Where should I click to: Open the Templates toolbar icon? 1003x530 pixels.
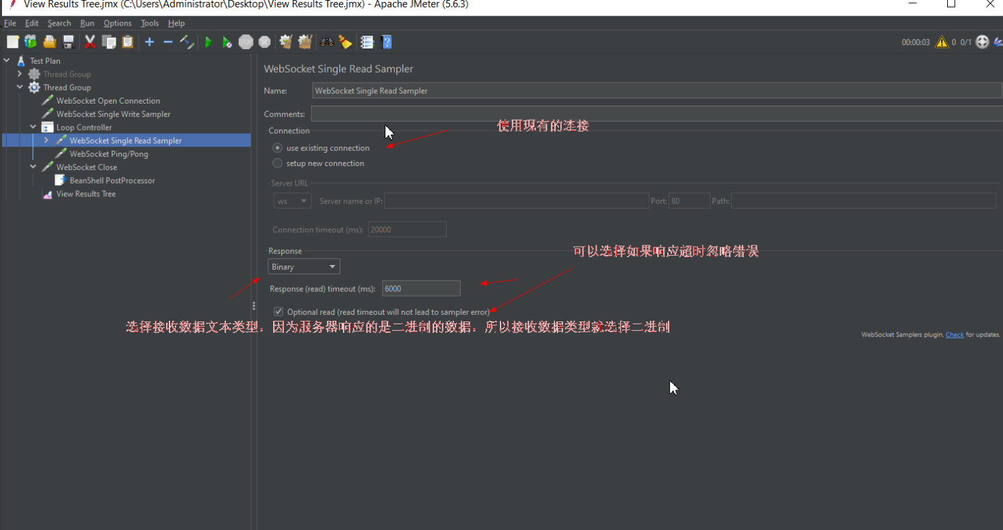(31, 42)
